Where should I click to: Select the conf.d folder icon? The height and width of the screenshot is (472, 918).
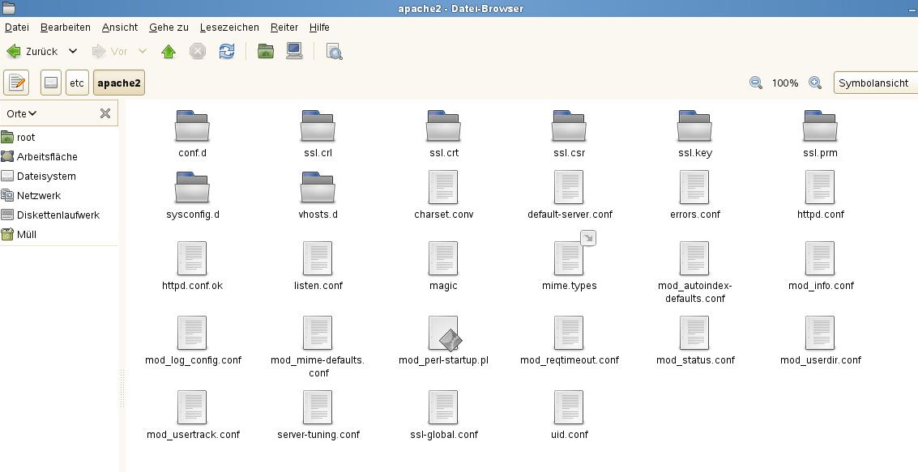click(192, 125)
